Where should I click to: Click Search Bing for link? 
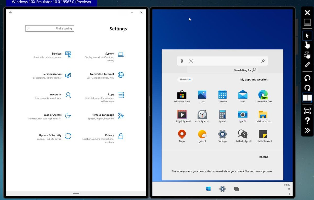point(245,70)
